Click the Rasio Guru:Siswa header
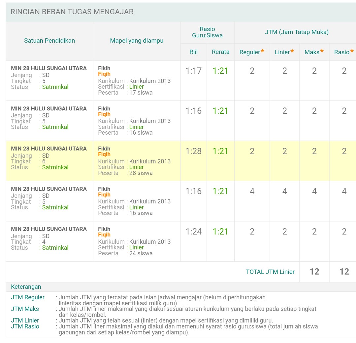The height and width of the screenshot is (343, 356). click(x=207, y=32)
